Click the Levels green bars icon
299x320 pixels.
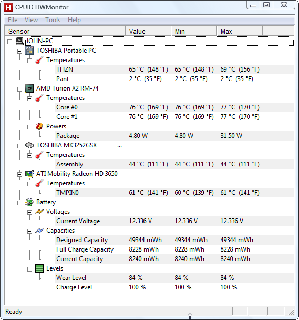point(39,268)
